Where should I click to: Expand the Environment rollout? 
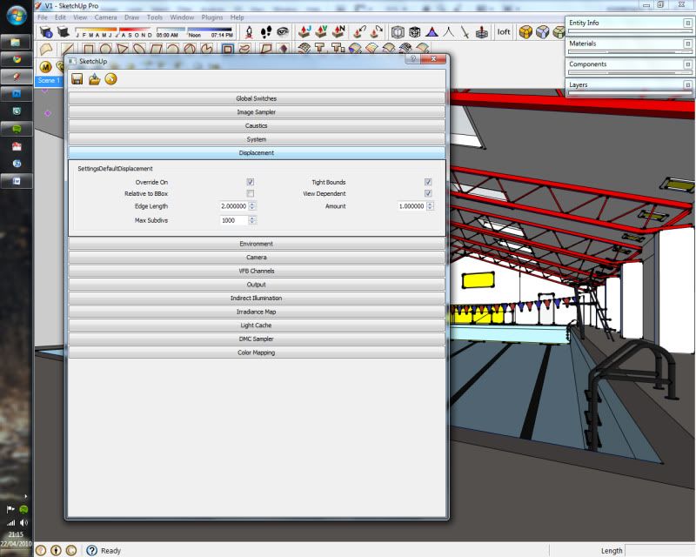(x=257, y=244)
